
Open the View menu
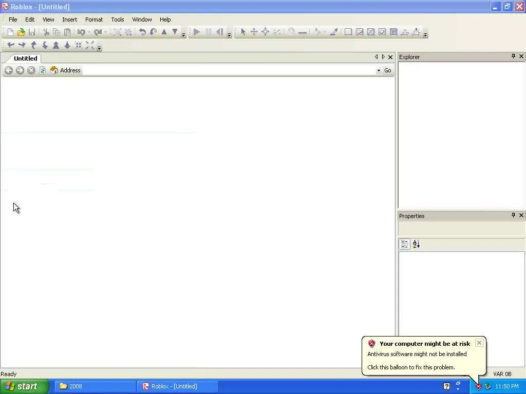tap(48, 19)
